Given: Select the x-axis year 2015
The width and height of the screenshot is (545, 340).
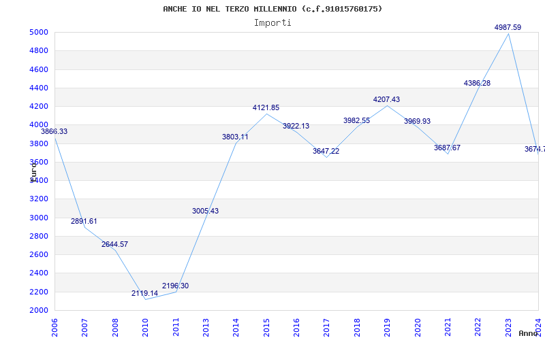Looking at the screenshot, I should 266,328.
